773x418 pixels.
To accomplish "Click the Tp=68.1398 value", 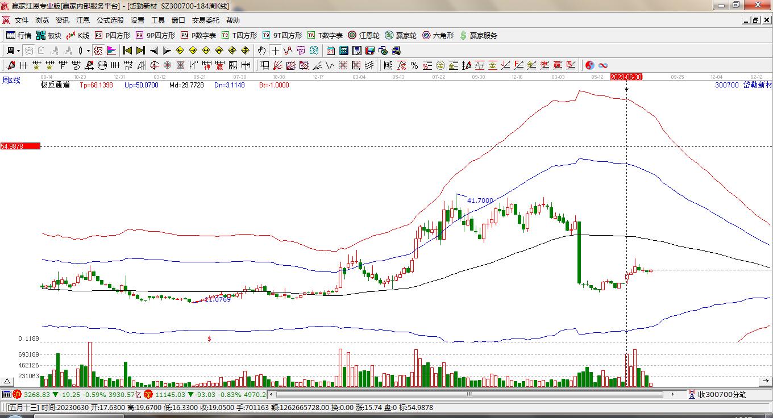I will [96, 85].
